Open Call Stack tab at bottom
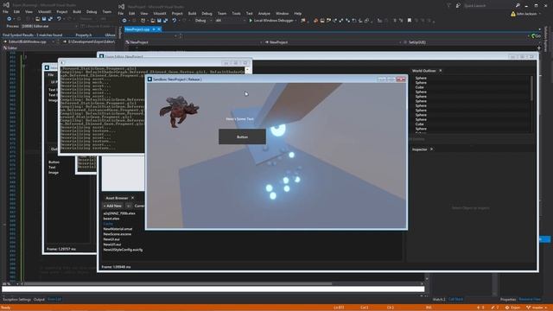The height and width of the screenshot is (311, 553). (x=455, y=300)
